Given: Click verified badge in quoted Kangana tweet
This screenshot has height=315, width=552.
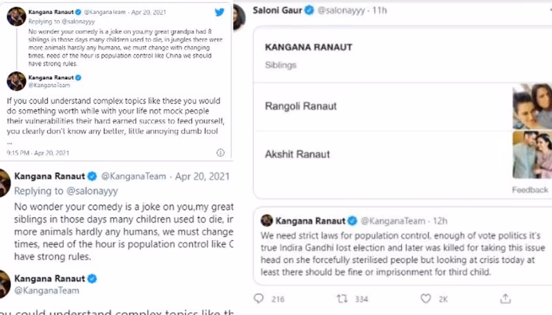Looking at the screenshot, I should coord(352,221).
